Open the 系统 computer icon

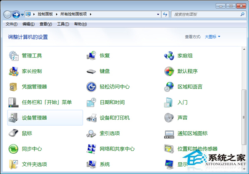tap(91, 164)
